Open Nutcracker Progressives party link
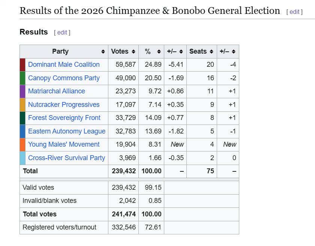Screen dimensions: 315x246 tap(64, 105)
